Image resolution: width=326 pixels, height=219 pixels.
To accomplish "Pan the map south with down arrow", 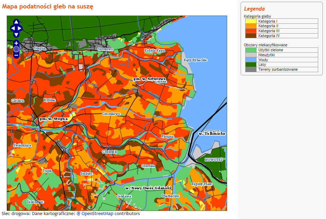I will click(16, 35).
